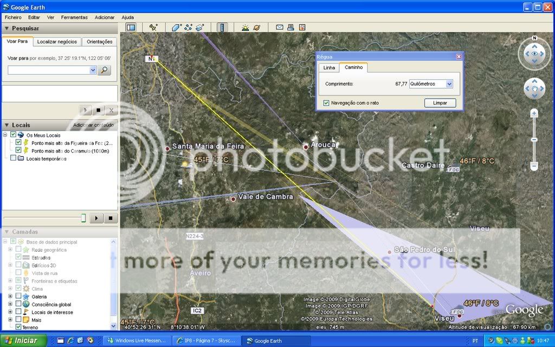Open the Ferramentas menu
The image size is (555, 347).
(74, 17)
